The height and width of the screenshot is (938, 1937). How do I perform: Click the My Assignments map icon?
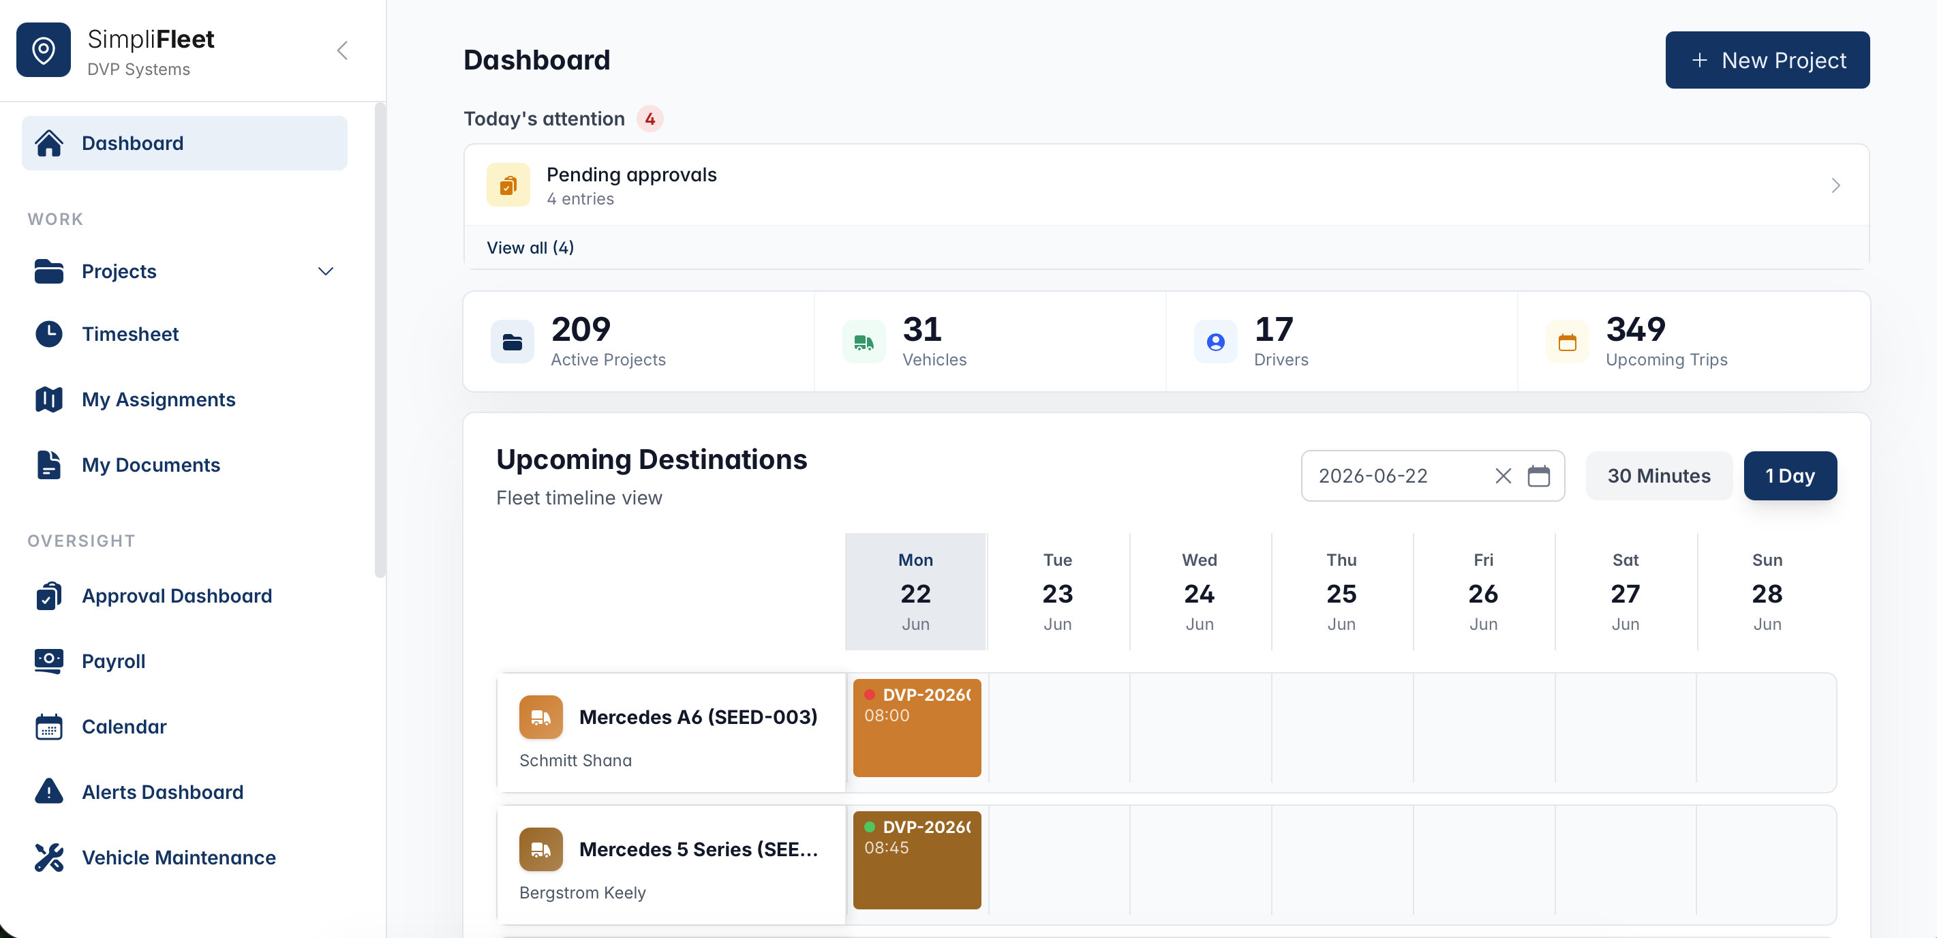pyautogui.click(x=49, y=399)
